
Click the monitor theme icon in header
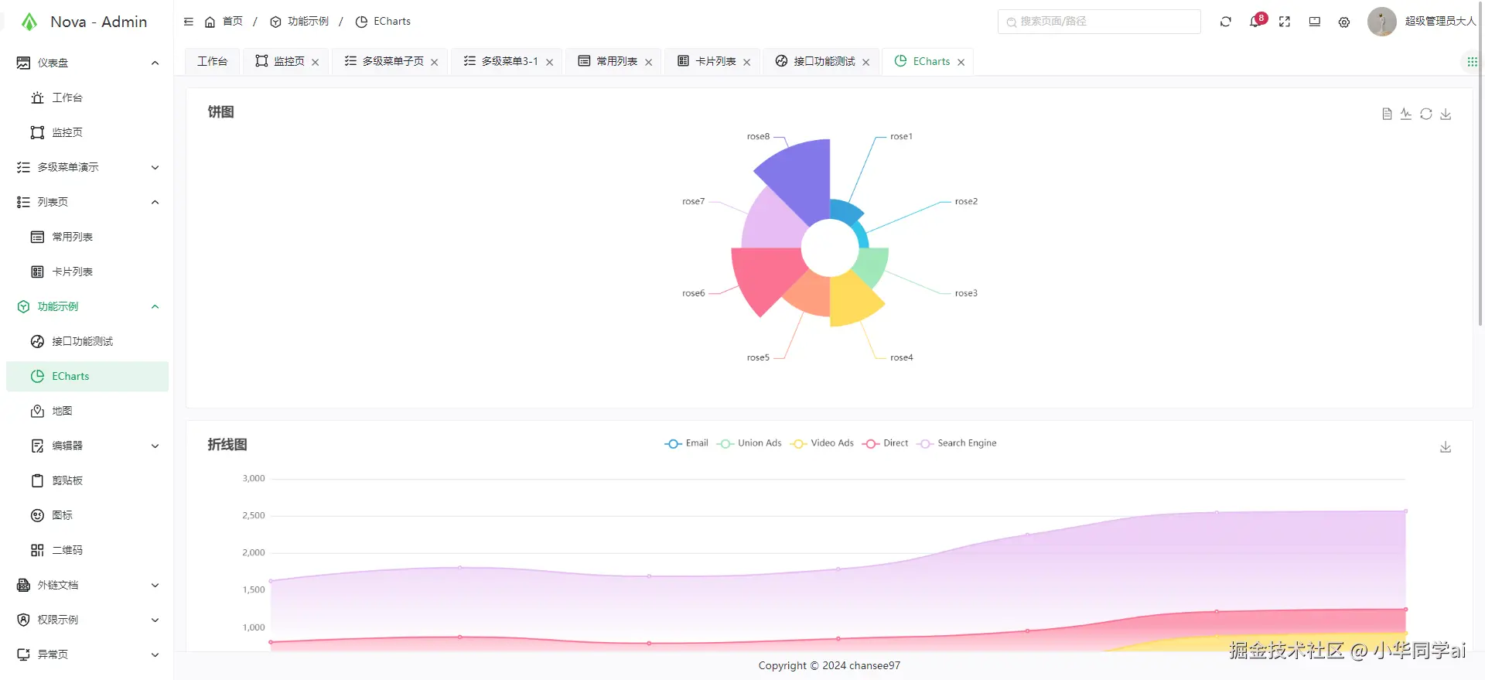[x=1315, y=22]
